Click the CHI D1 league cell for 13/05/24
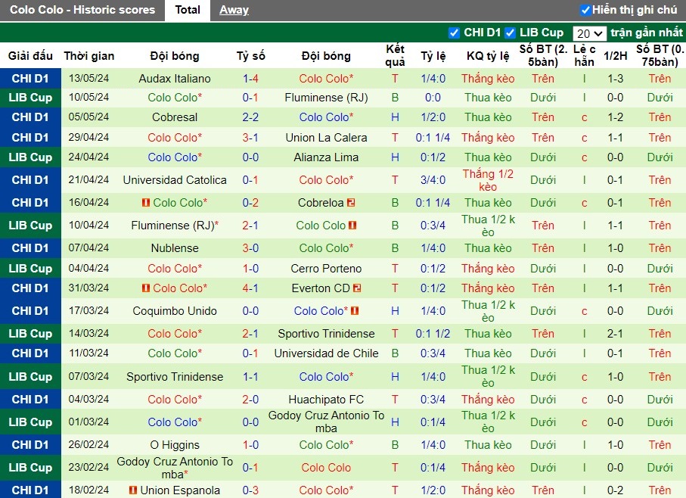Image resolution: width=686 pixels, height=498 pixels. tap(30, 79)
